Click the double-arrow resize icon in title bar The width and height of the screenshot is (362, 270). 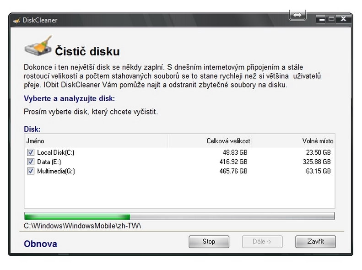[x=297, y=16]
